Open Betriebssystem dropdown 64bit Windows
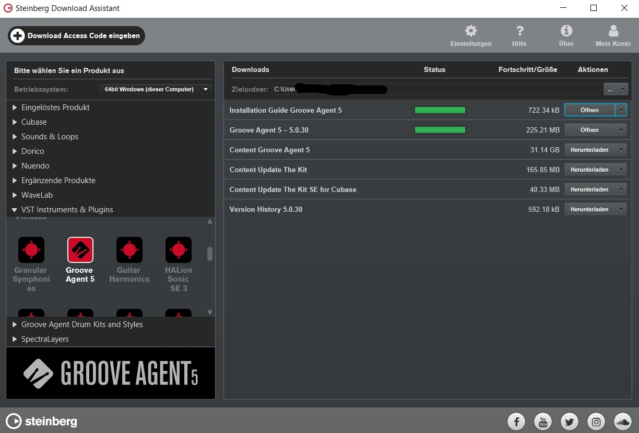Viewport: 639px width, 433px height. point(156,89)
